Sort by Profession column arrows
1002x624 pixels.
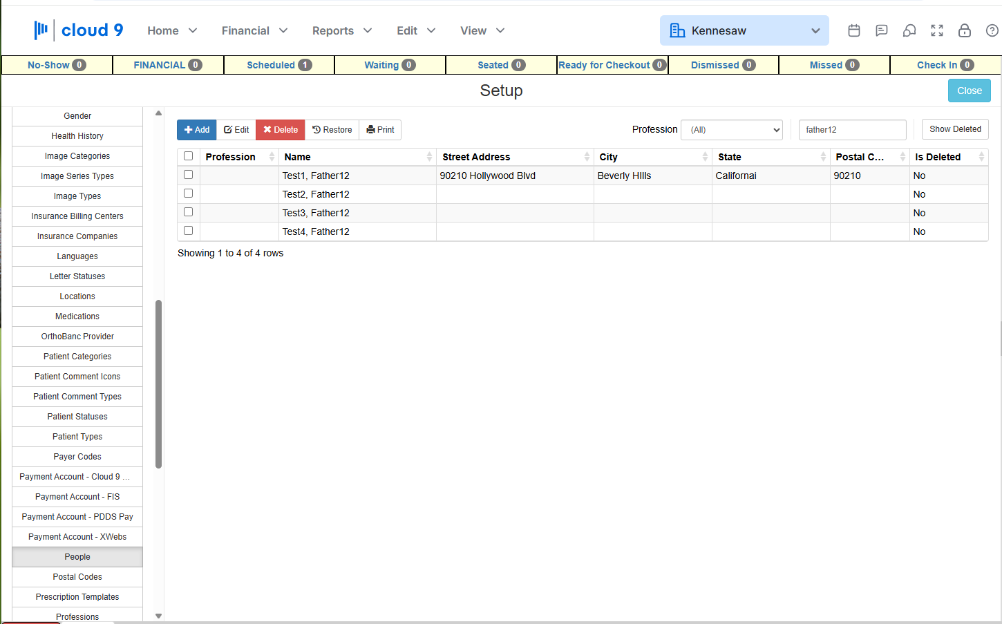coord(272,157)
